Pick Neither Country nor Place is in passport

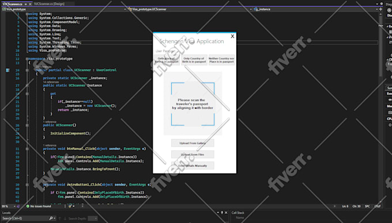[221, 60]
